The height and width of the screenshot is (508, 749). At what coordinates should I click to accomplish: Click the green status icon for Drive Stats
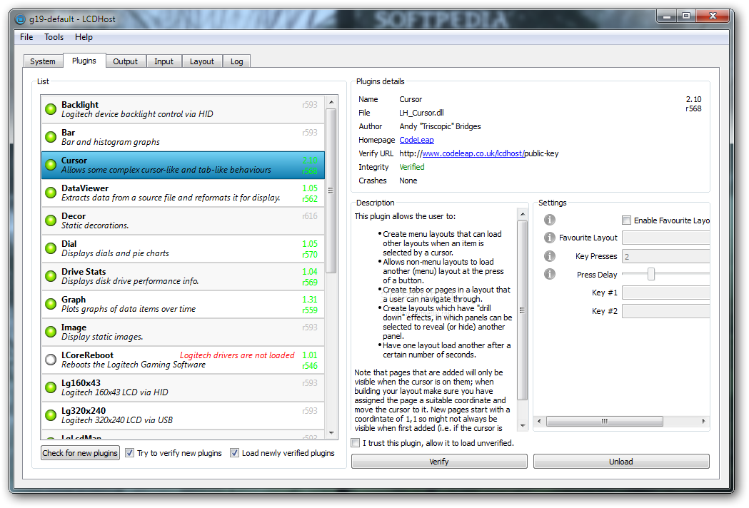(51, 276)
